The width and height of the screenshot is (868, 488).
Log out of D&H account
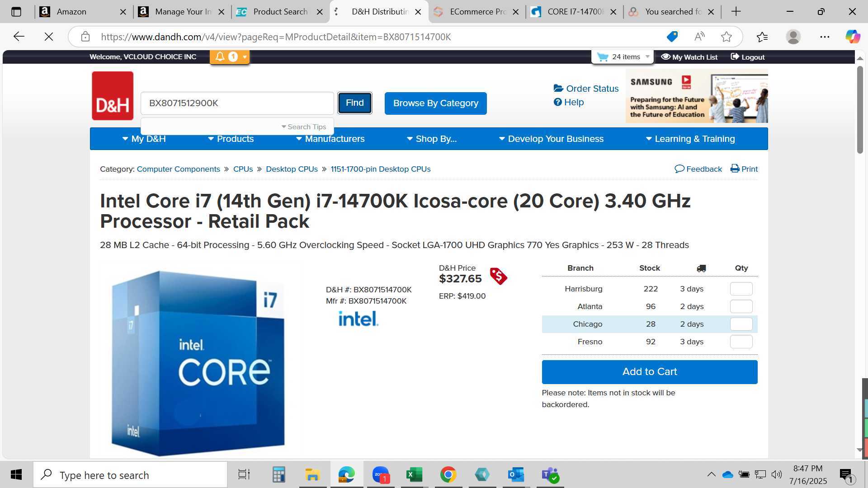tap(748, 57)
